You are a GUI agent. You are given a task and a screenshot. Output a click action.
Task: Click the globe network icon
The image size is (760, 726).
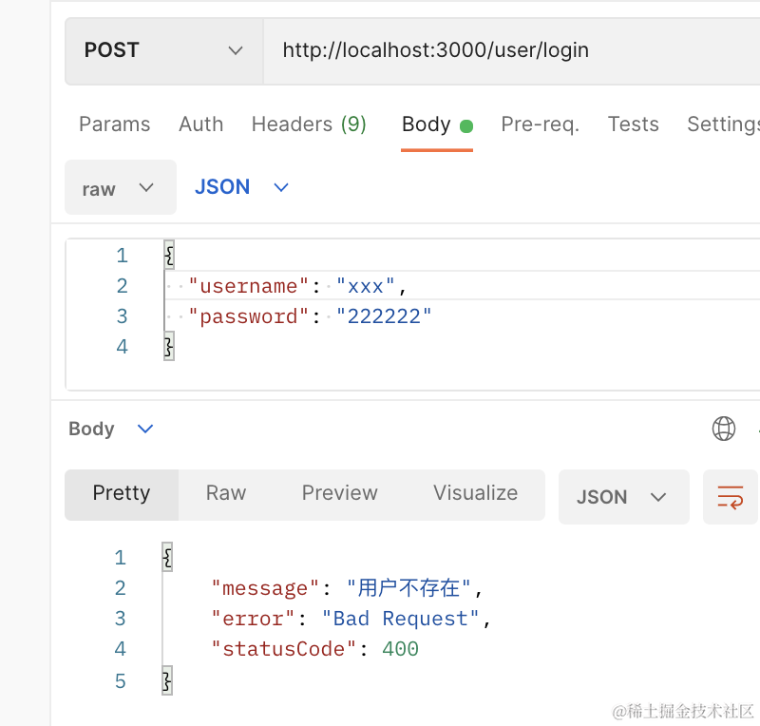724,429
